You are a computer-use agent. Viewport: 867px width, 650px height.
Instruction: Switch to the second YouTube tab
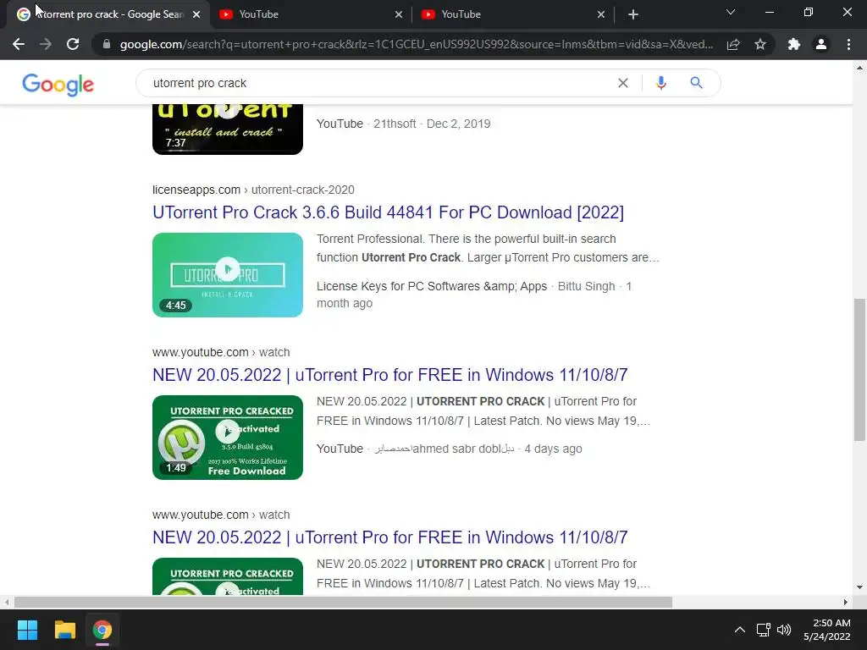click(512, 14)
